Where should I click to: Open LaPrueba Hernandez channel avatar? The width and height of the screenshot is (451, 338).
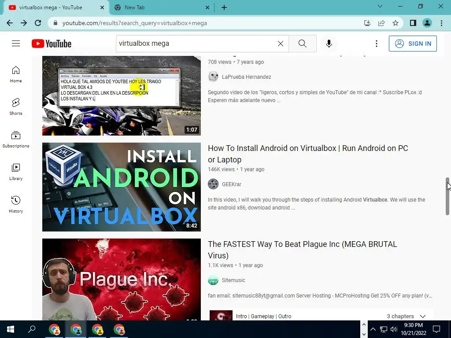click(213, 77)
